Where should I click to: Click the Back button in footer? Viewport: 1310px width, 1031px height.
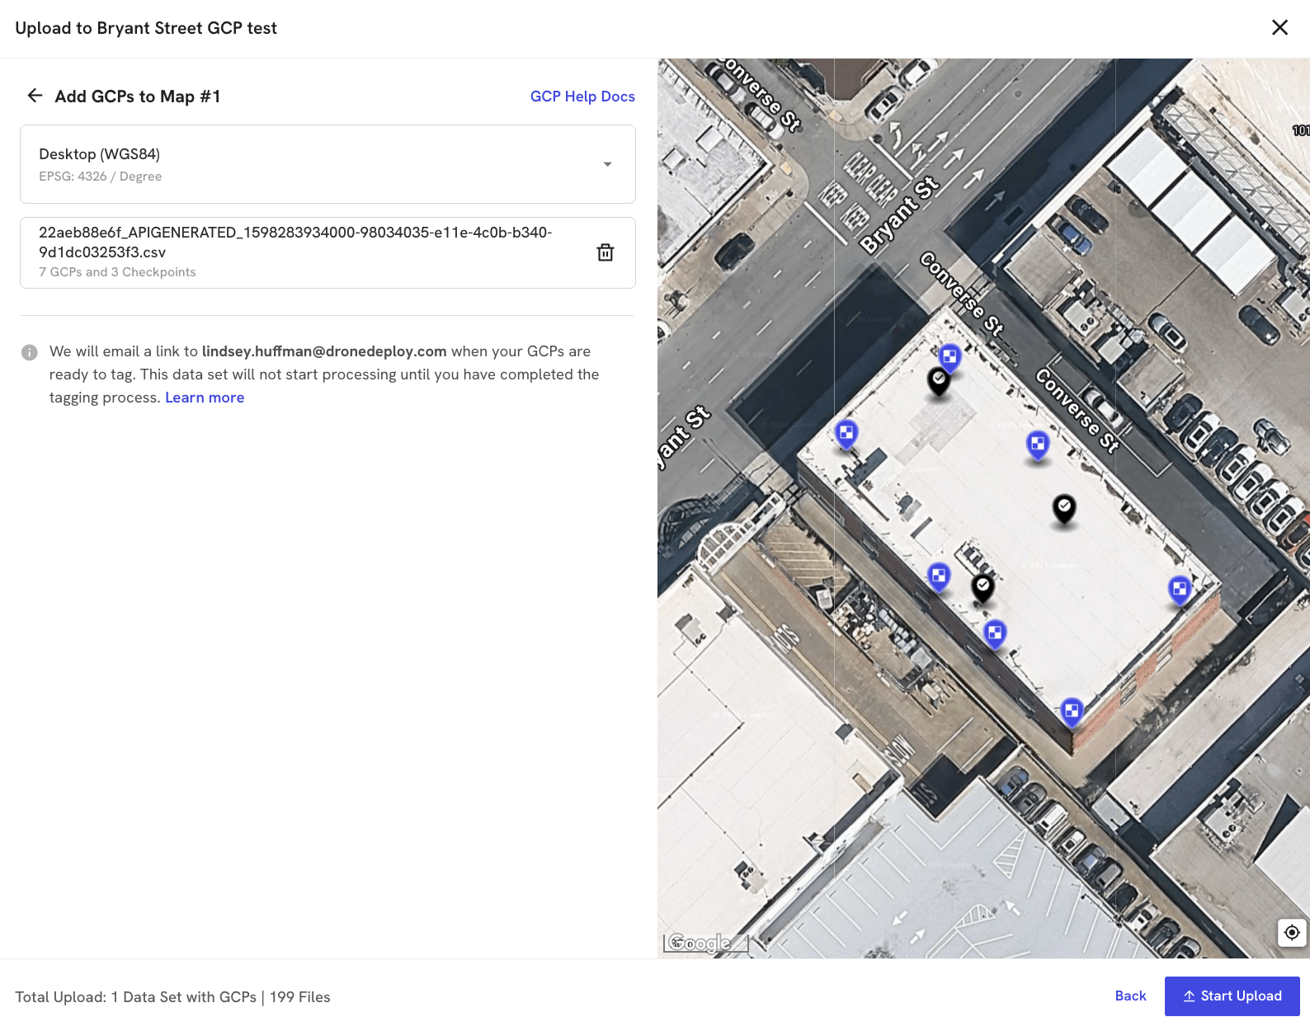[1130, 996]
